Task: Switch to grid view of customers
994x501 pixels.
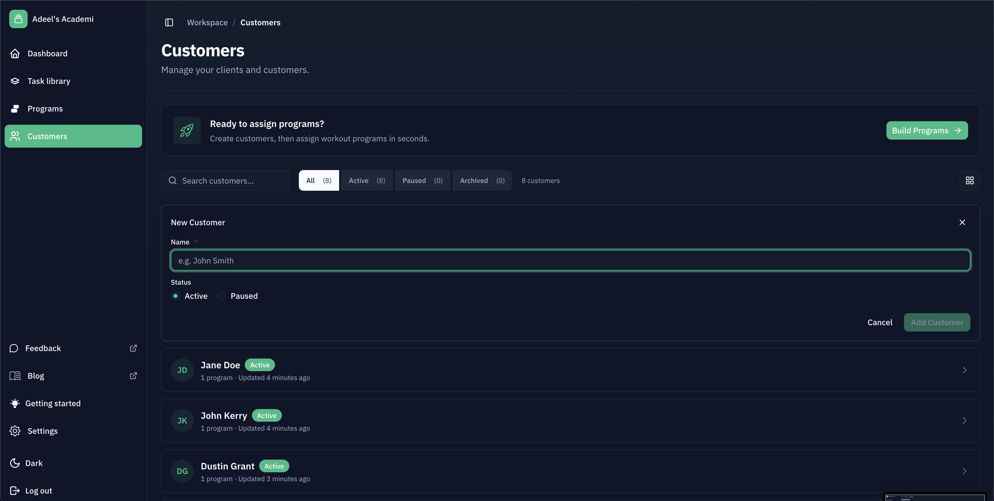Action: click(970, 180)
